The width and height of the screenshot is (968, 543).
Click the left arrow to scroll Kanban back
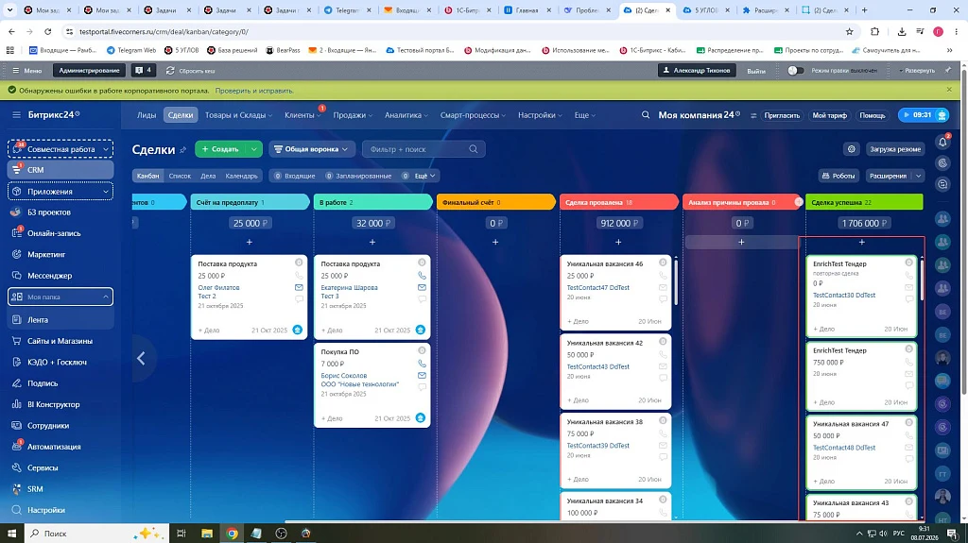142,358
